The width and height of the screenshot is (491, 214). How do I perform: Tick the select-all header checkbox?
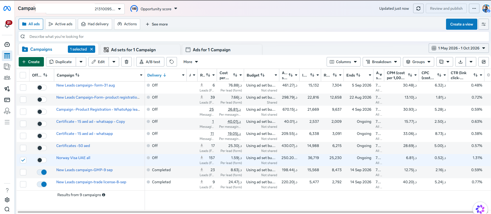pos(23,75)
